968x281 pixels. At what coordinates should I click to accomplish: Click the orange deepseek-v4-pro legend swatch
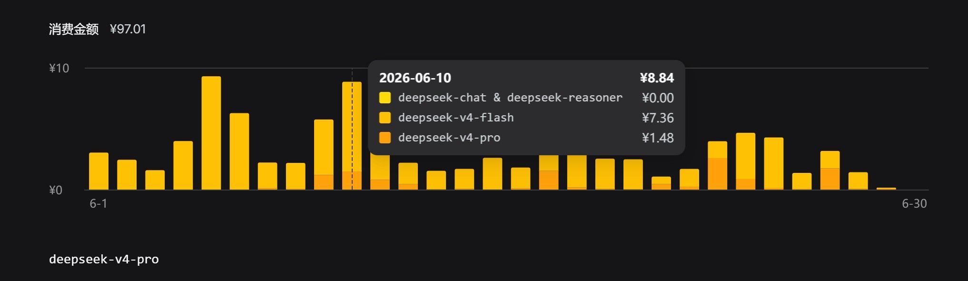coord(385,138)
